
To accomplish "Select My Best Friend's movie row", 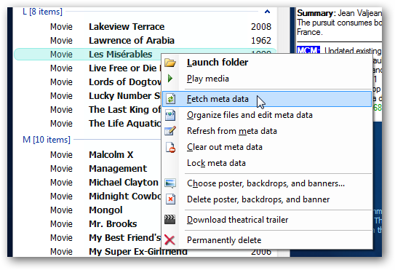I will 88,238.
